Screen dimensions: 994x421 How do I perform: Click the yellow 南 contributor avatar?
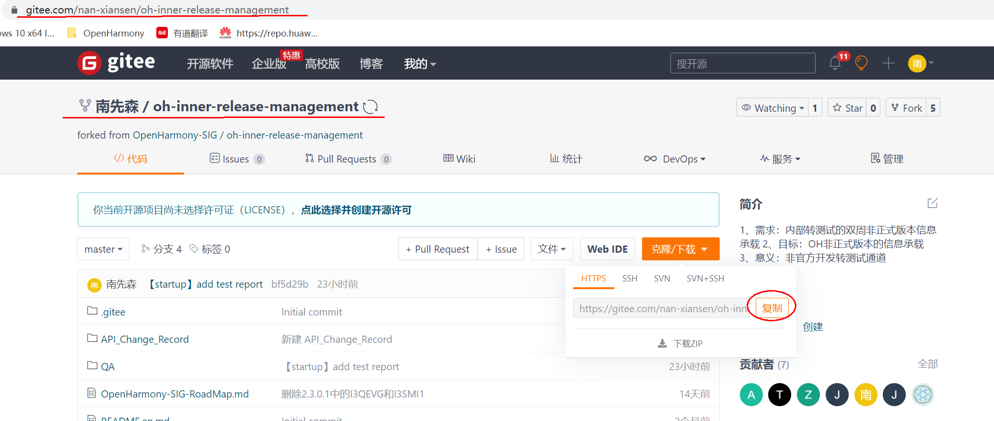[866, 395]
